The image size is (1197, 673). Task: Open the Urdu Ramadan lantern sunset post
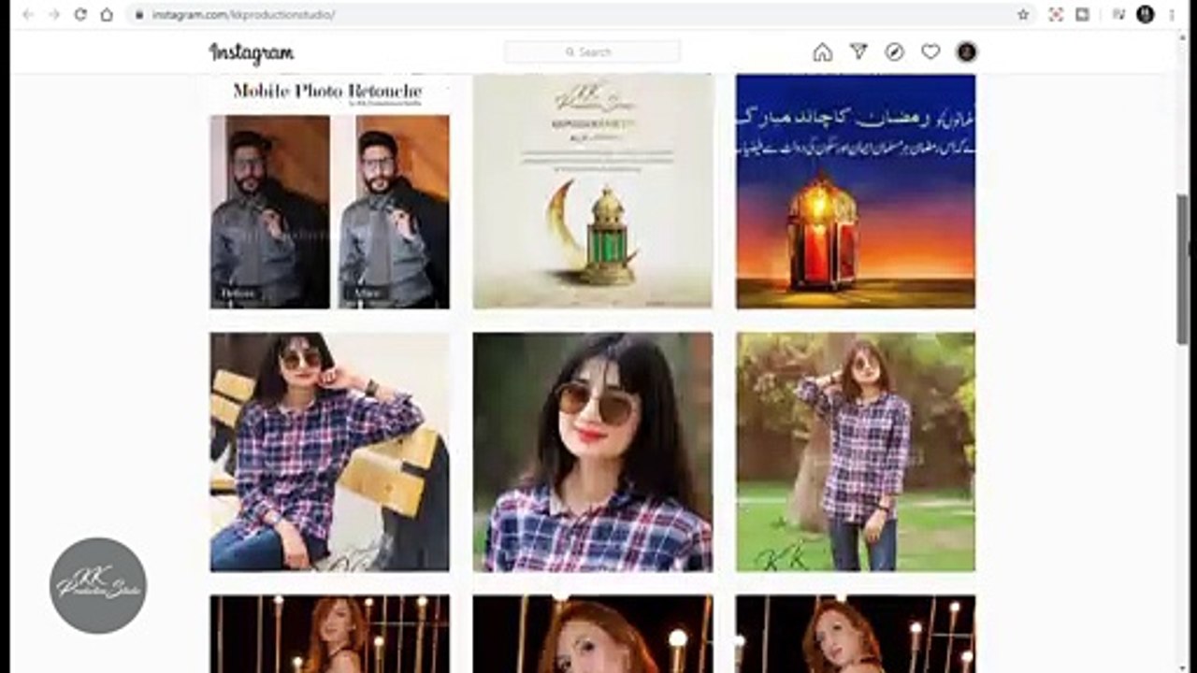point(856,192)
